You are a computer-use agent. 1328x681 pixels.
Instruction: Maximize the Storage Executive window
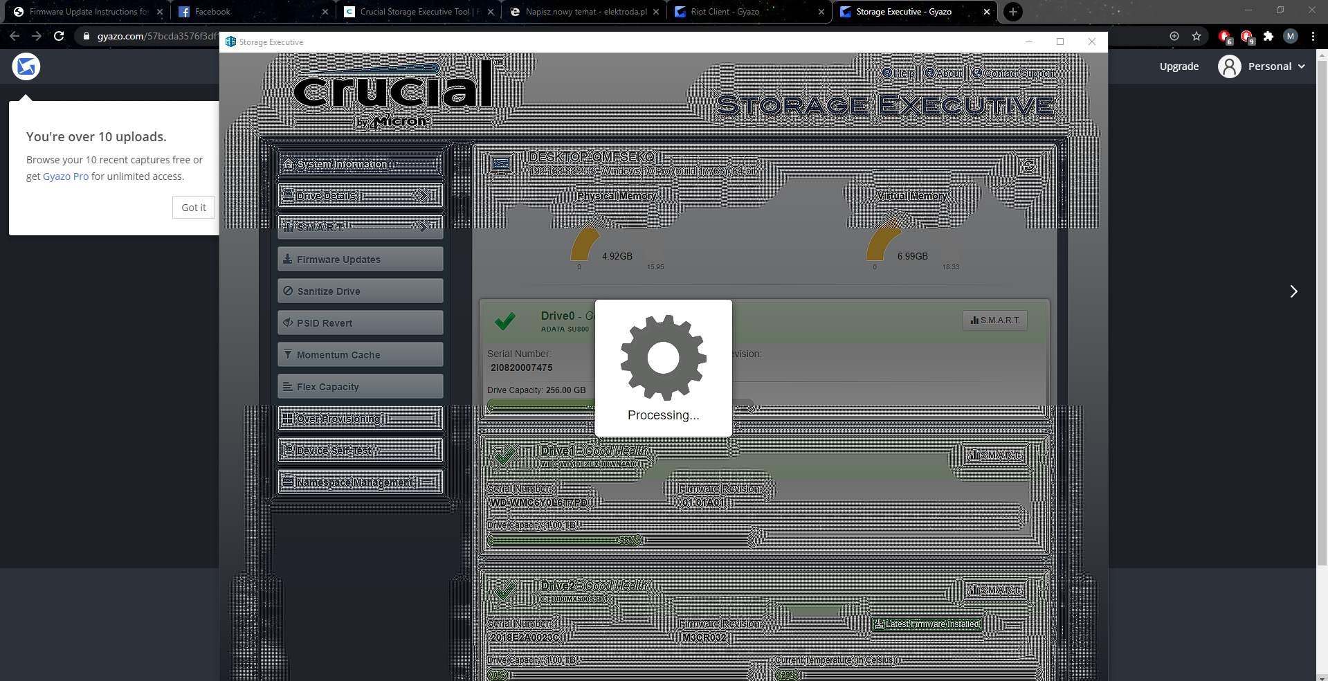pyautogui.click(x=1060, y=42)
